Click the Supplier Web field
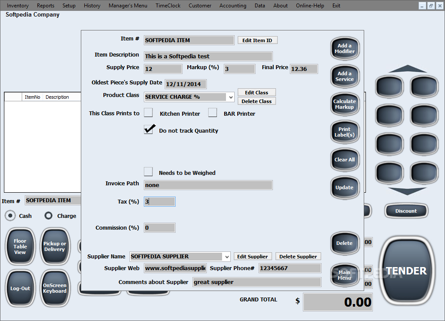The width and height of the screenshot is (445, 321). click(x=175, y=268)
